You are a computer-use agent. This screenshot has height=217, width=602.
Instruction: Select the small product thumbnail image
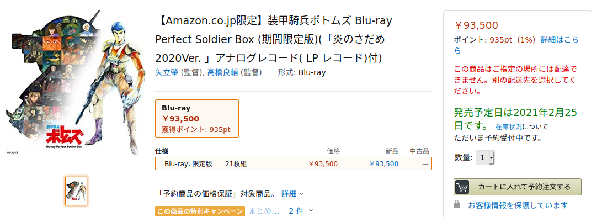[76, 191]
